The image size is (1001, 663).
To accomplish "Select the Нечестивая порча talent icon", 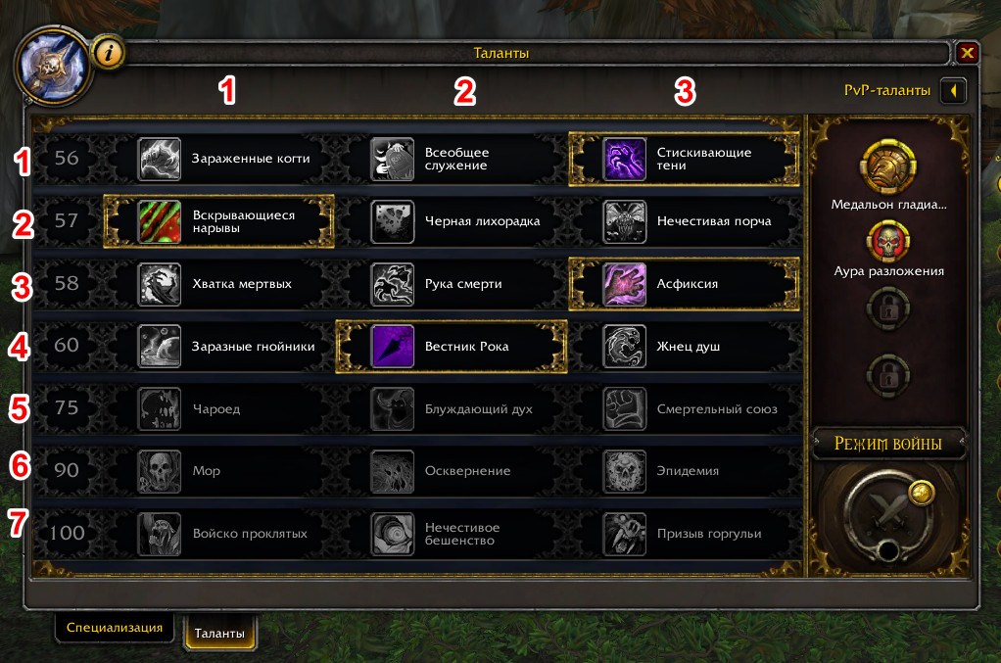I will pyautogui.click(x=624, y=221).
